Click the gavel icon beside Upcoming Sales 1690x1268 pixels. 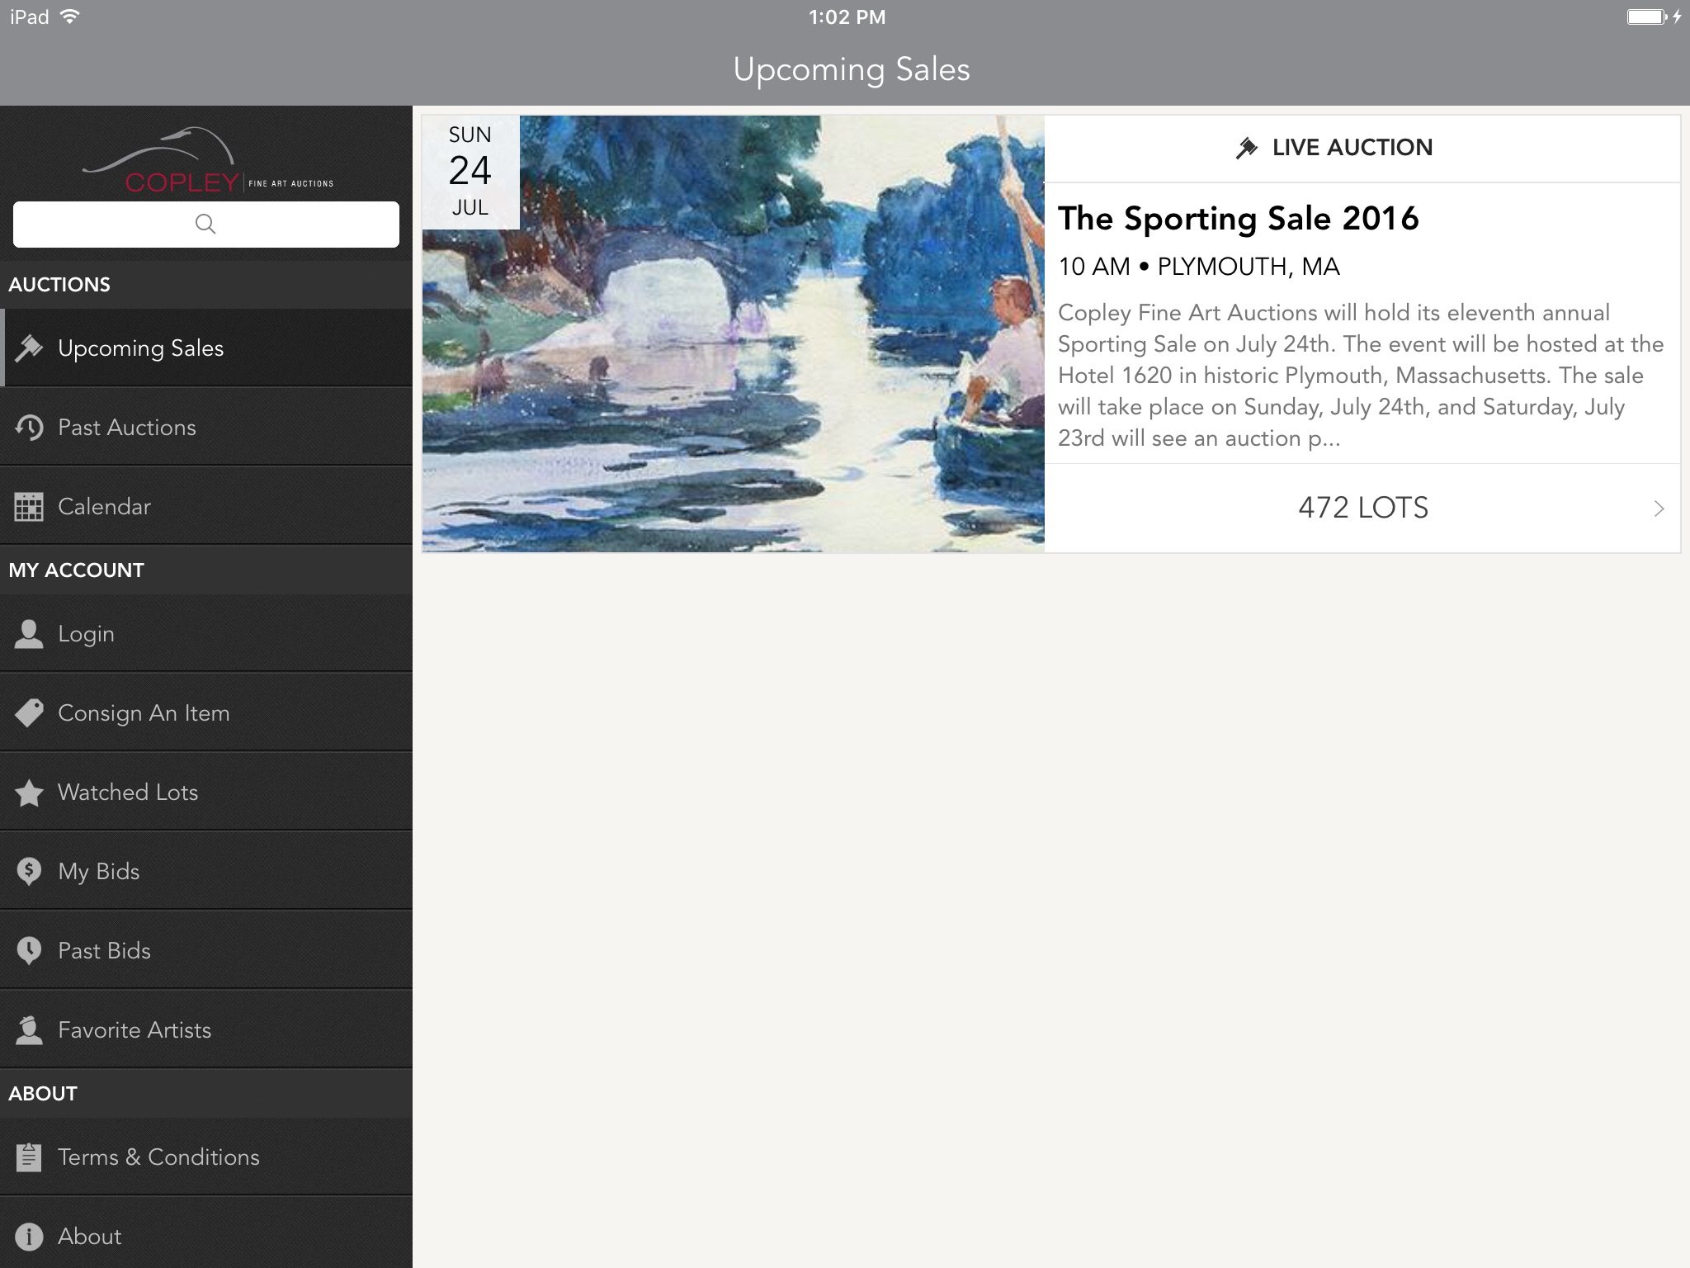click(x=29, y=348)
